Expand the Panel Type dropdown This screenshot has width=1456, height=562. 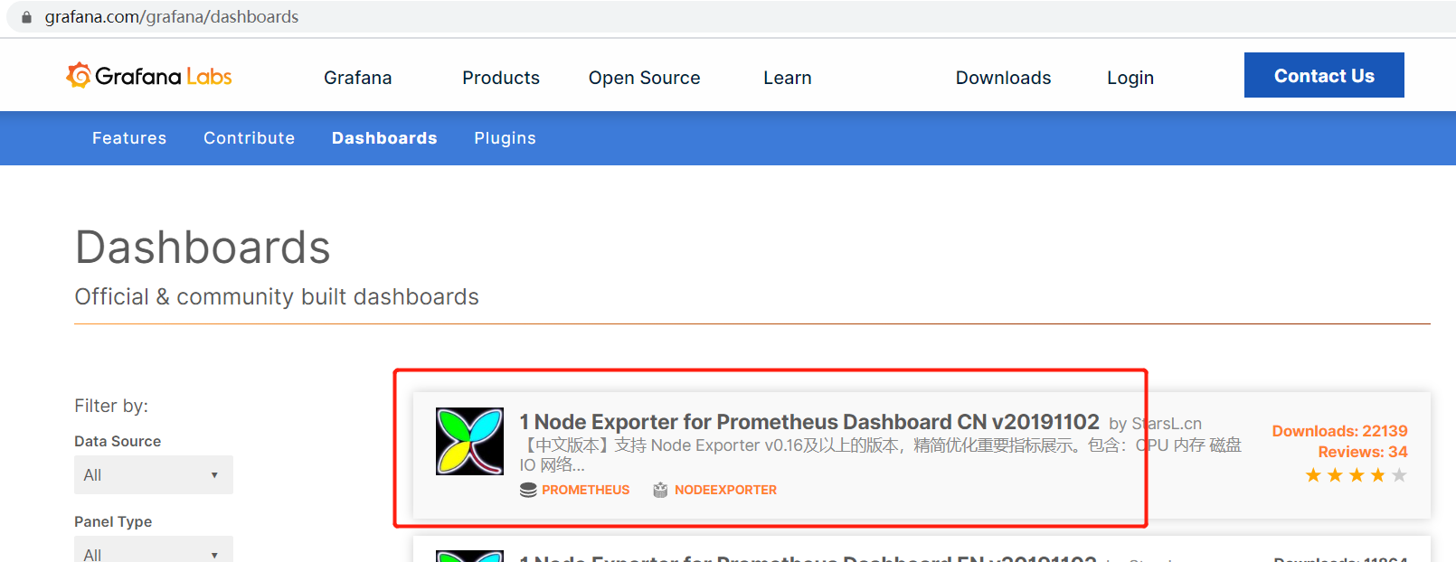pos(153,551)
